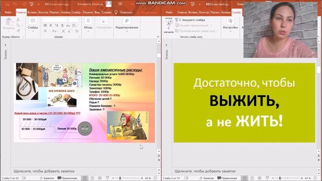This screenshot has height=181, width=322.
Task: Toggle strikethrough (abc) formatting
Action: pyautogui.click(x=68, y=26)
